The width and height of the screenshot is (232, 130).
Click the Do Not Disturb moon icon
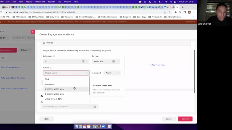tap(150, 1)
